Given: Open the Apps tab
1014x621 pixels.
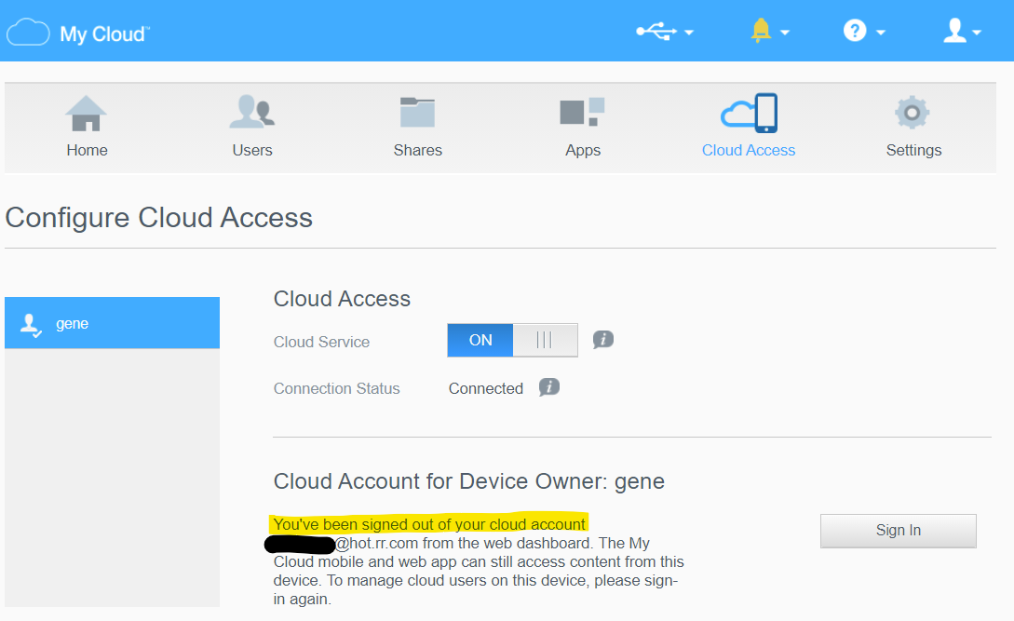Looking at the screenshot, I should click(583, 128).
